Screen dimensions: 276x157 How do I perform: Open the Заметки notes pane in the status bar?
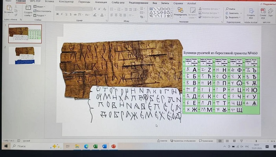click(x=164, y=141)
